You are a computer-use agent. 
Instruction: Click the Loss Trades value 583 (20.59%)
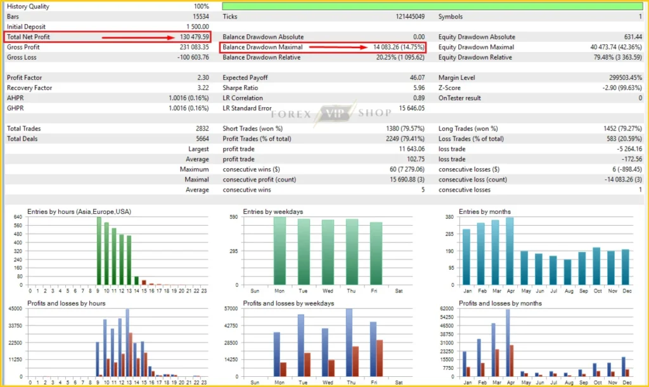624,139
